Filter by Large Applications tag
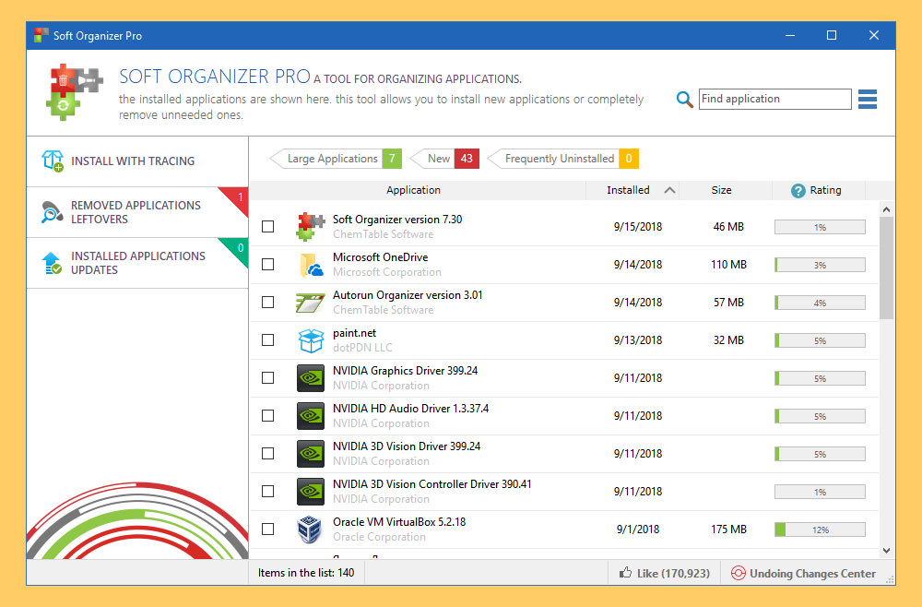The height and width of the screenshot is (607, 922). 336,159
